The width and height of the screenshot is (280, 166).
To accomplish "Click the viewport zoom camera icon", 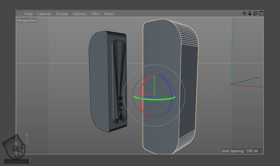I will (250, 13).
